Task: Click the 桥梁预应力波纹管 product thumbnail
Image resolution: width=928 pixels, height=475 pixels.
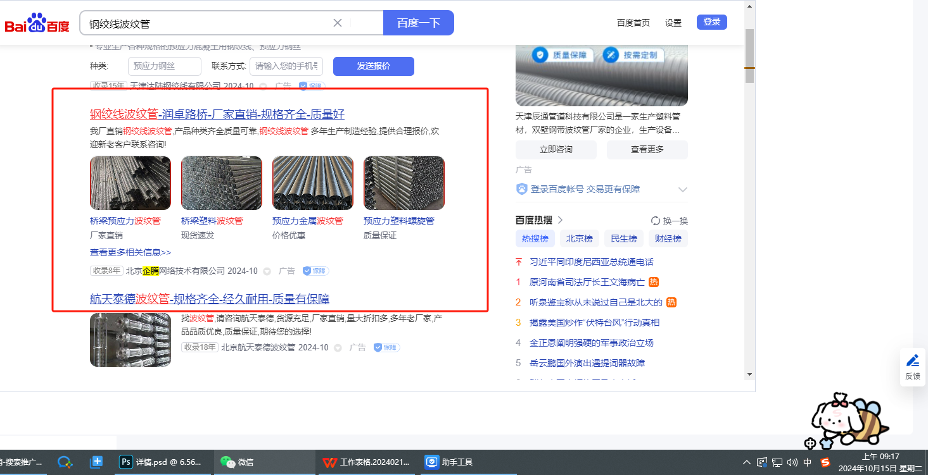Action: (x=130, y=183)
